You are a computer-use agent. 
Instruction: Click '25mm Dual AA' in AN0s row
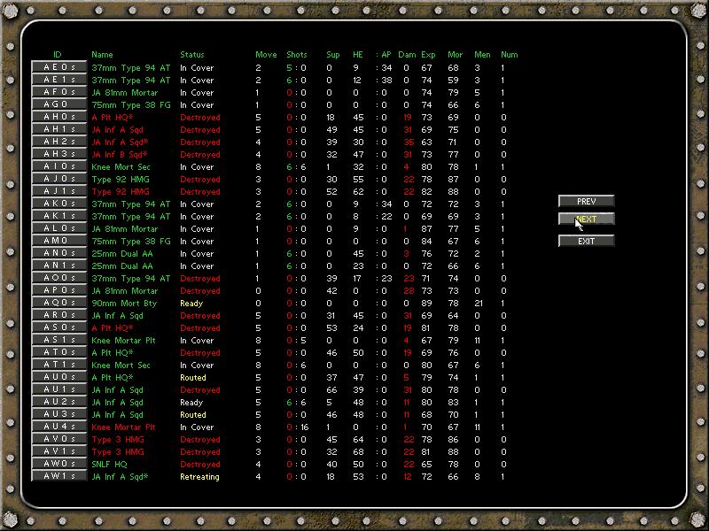click(x=122, y=254)
